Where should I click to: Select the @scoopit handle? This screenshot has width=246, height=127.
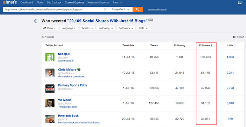pyautogui.click(x=63, y=58)
